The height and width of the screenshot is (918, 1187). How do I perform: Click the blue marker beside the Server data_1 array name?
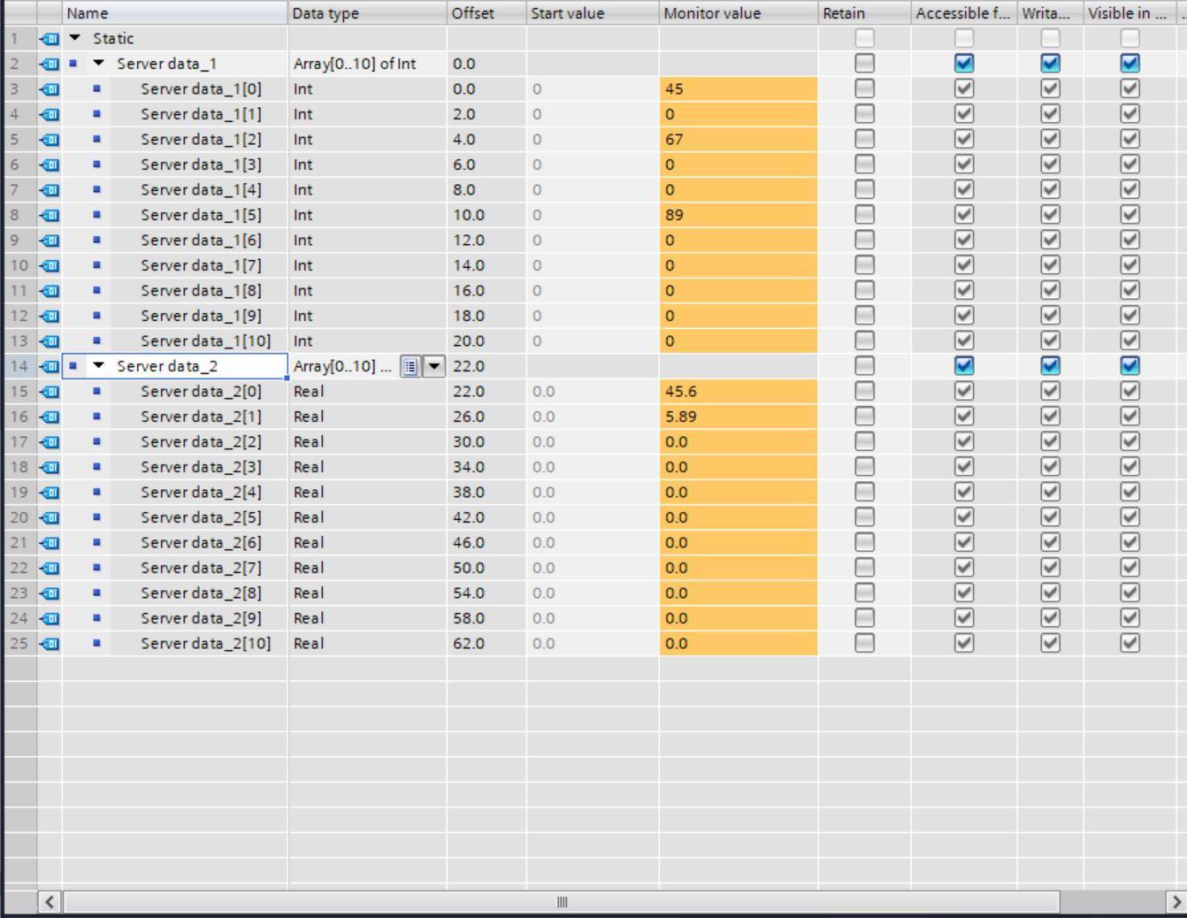73,64
